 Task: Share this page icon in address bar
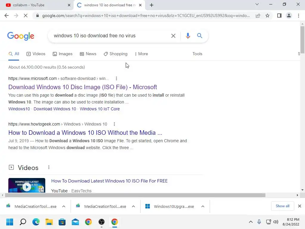click(x=258, y=16)
